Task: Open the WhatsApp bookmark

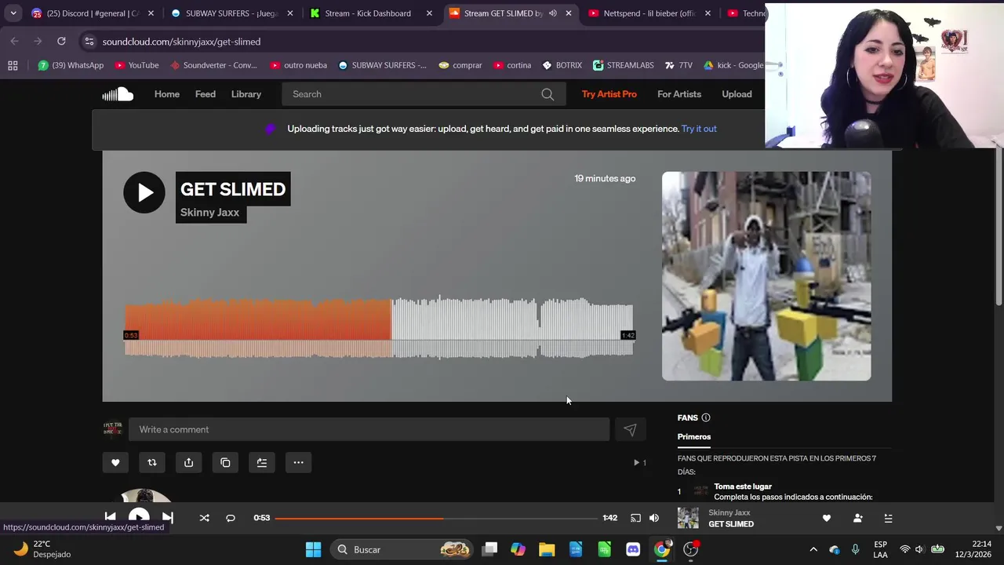Action: tap(71, 65)
